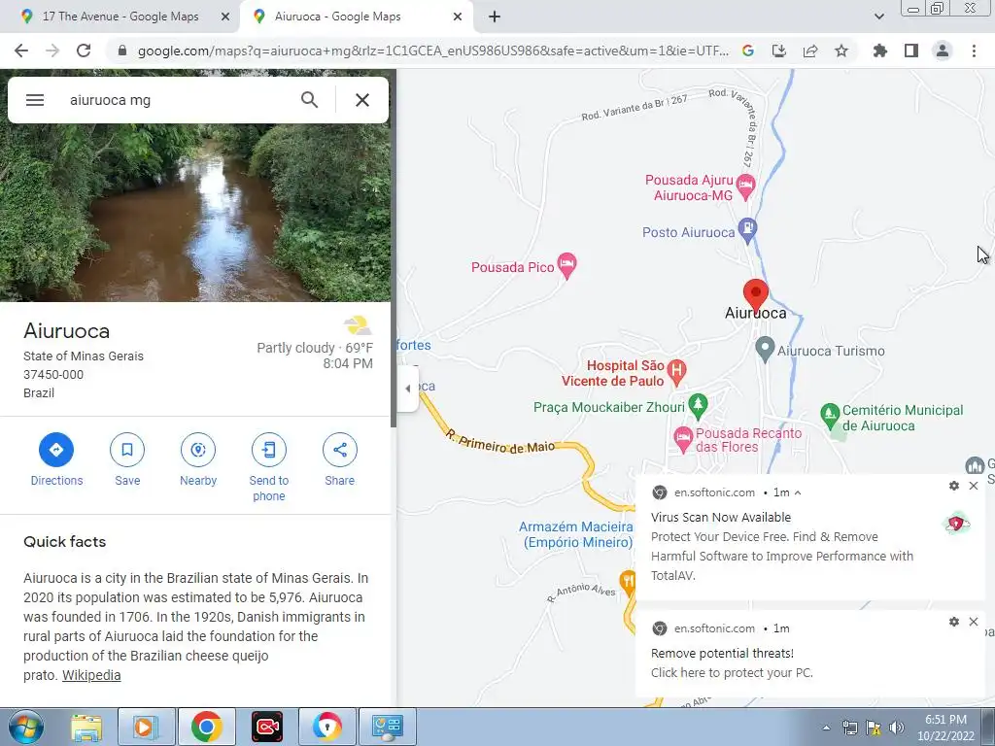The width and height of the screenshot is (995, 746).
Task: Bookmark this page with the star
Action: coord(841,51)
